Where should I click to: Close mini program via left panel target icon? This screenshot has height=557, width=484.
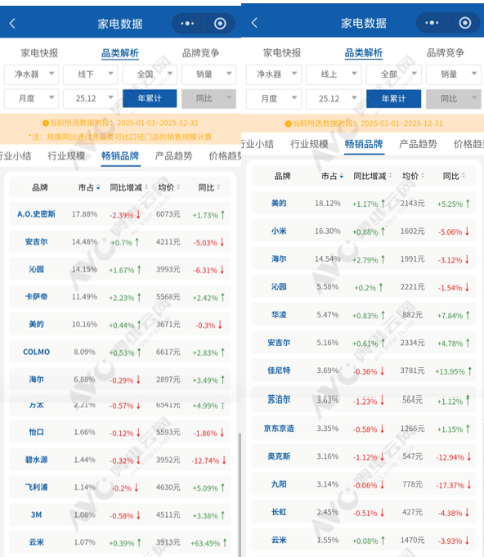point(220,24)
